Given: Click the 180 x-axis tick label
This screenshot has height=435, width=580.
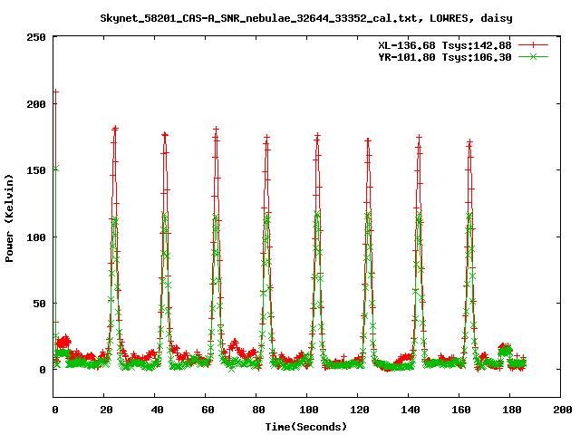Looking at the screenshot, I should pos(512,410).
